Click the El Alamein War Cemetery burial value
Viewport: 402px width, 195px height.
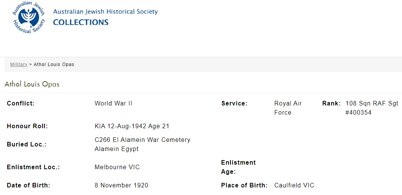pos(142,144)
